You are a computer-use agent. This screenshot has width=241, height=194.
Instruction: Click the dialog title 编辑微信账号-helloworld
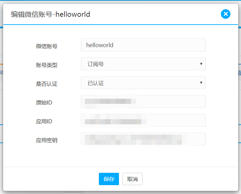click(x=50, y=14)
